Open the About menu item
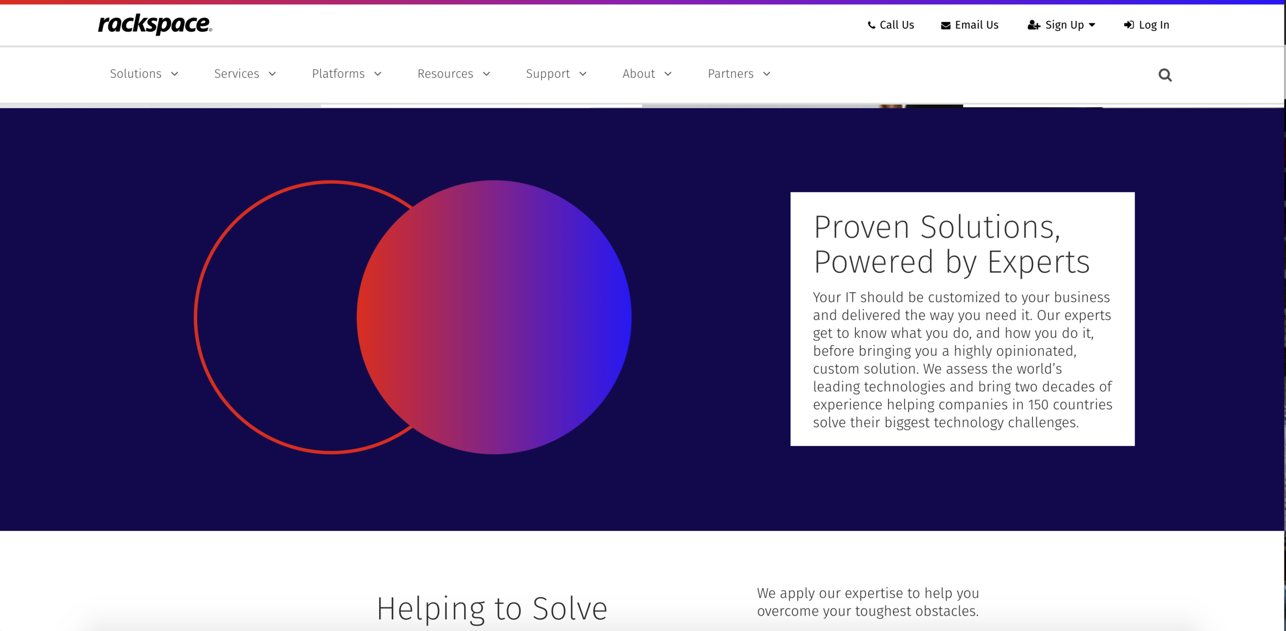The height and width of the screenshot is (631, 1286). (x=638, y=74)
